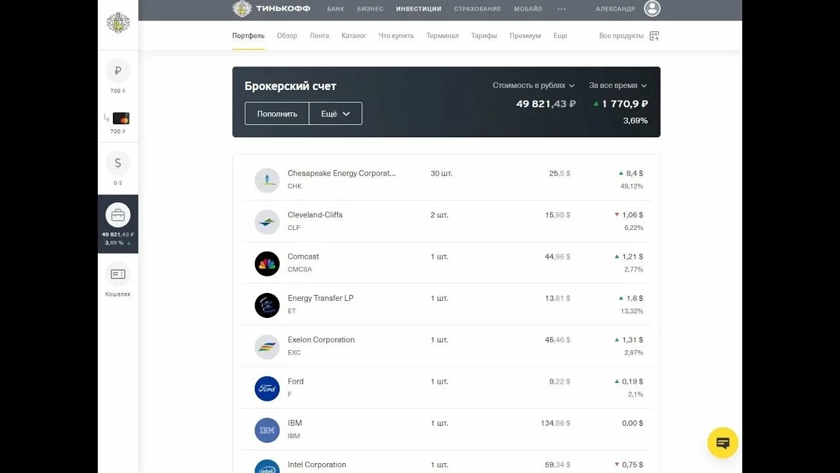
Task: Click the IBM price 134,86 $
Action: [555, 423]
